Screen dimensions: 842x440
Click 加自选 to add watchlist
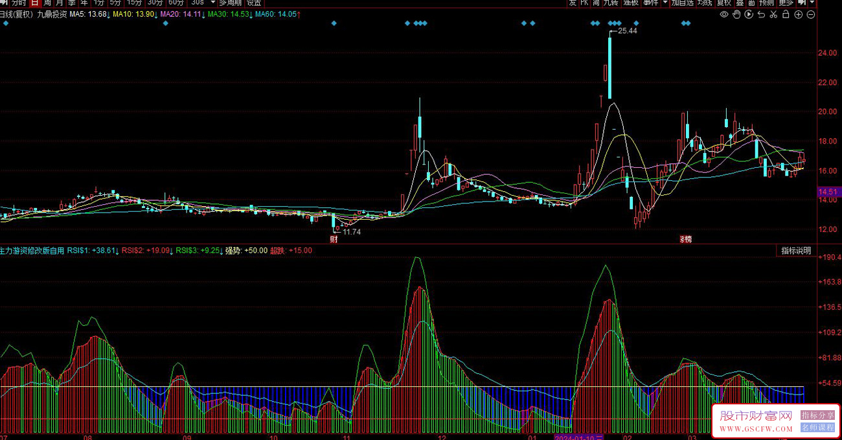coord(682,3)
